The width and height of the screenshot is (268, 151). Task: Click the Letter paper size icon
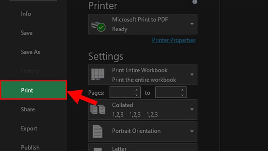pos(98,149)
